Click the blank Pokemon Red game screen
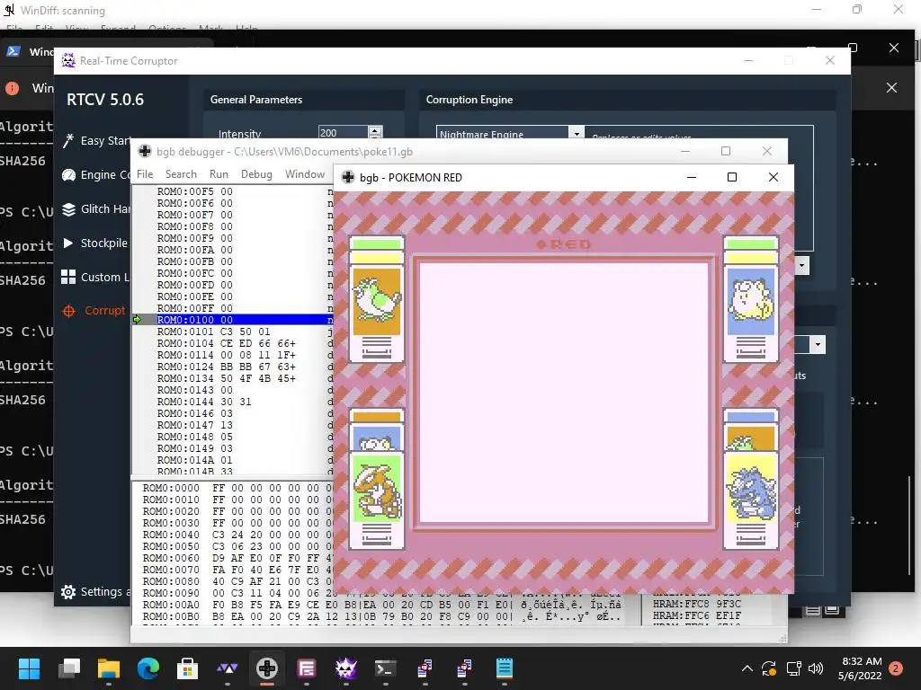 (x=564, y=393)
